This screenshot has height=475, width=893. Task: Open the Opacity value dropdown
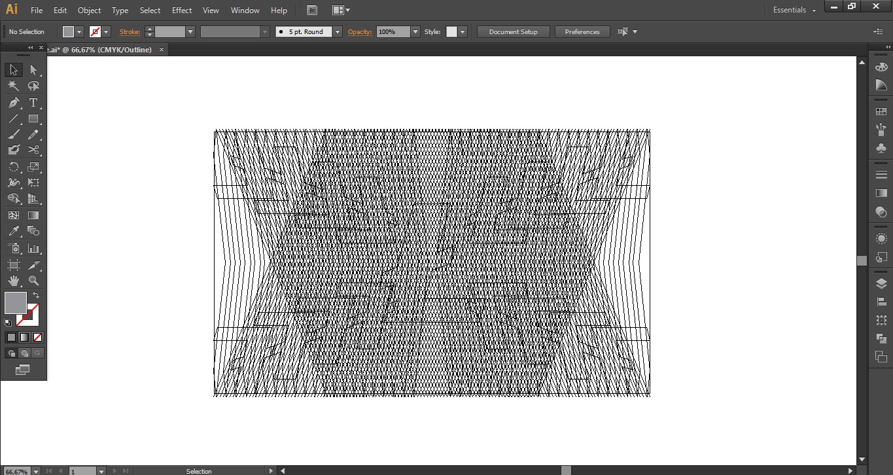point(415,32)
